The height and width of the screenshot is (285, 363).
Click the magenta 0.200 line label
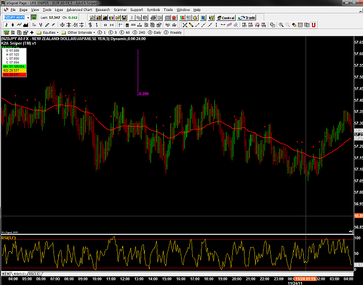144,94
